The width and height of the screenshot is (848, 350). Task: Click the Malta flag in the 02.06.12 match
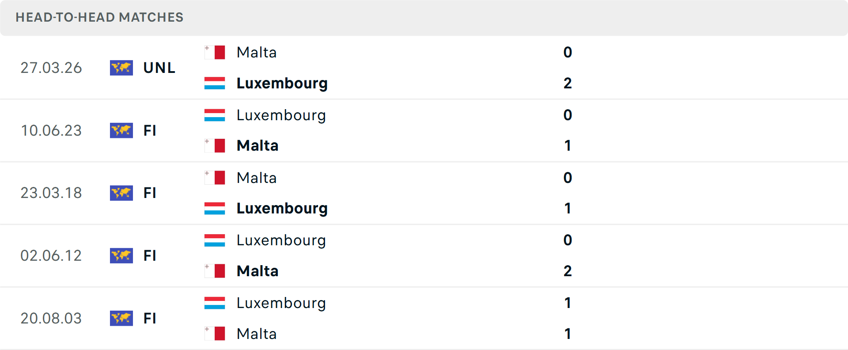[x=215, y=271]
